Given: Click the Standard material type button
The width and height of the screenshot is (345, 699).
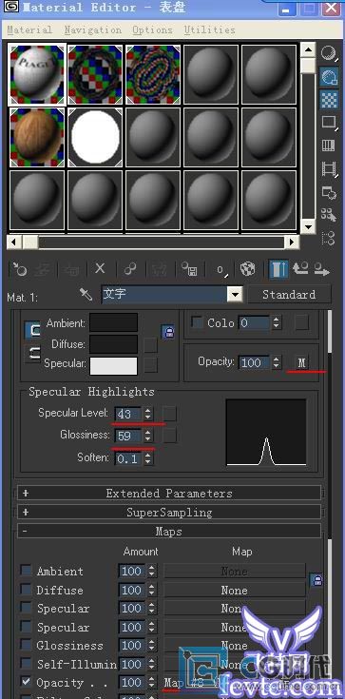Looking at the screenshot, I should 289,294.
